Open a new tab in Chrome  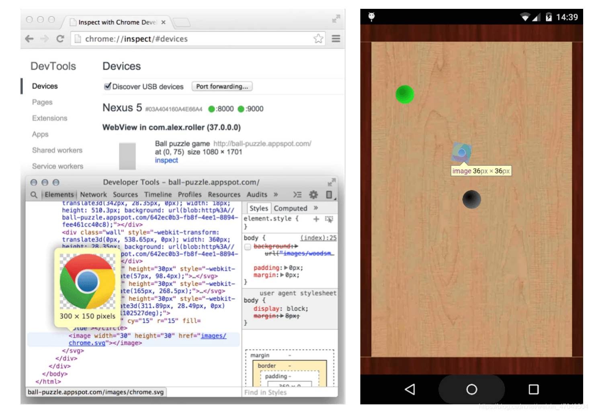pos(181,22)
